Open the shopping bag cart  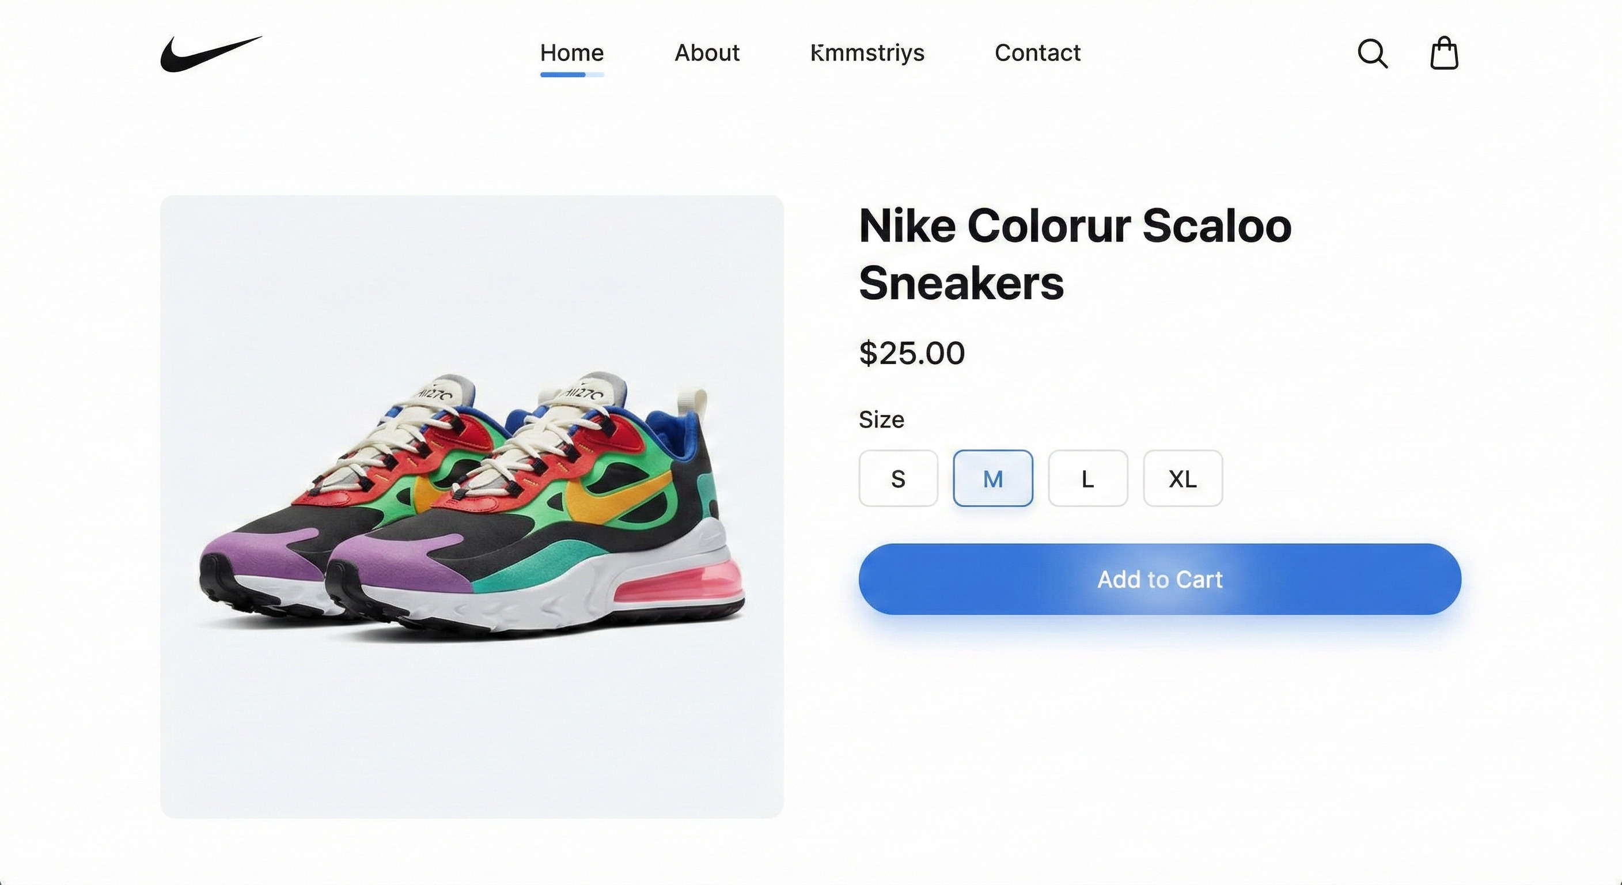point(1444,54)
